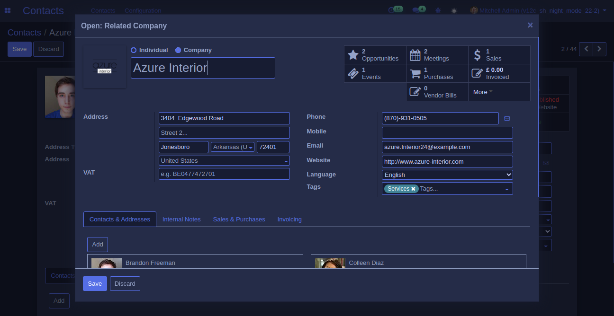Click the street field 3404 Edgewood Road
Image resolution: width=614 pixels, height=316 pixels.
[224, 118]
